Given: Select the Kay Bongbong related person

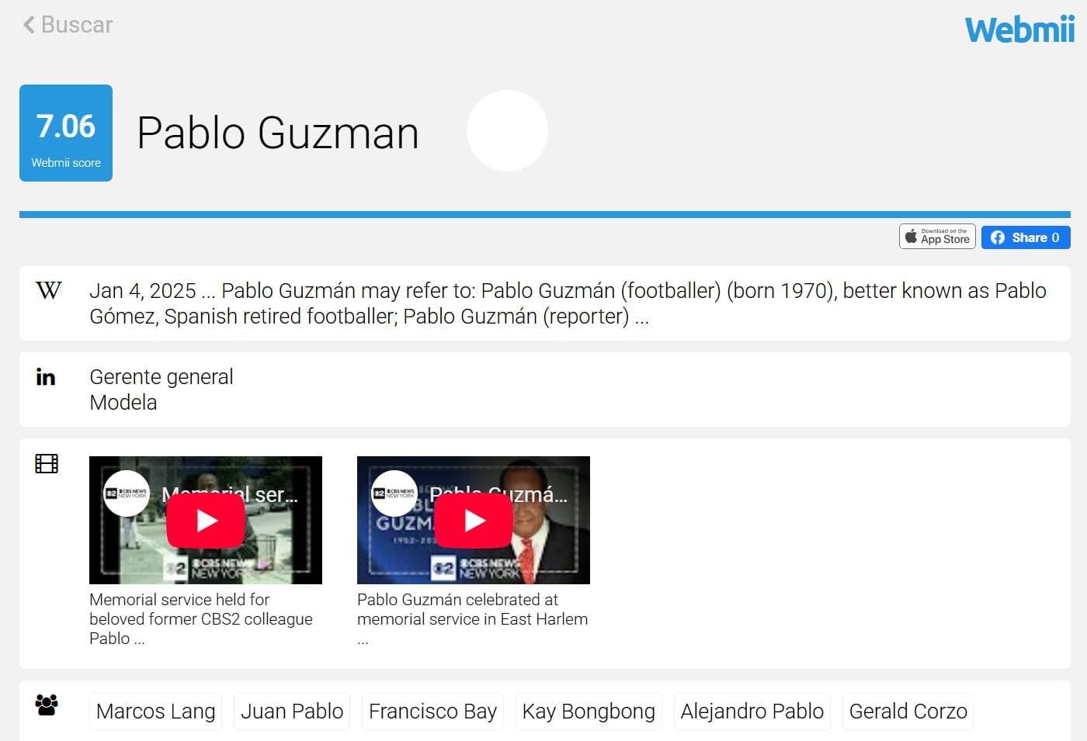Looking at the screenshot, I should coord(589,712).
